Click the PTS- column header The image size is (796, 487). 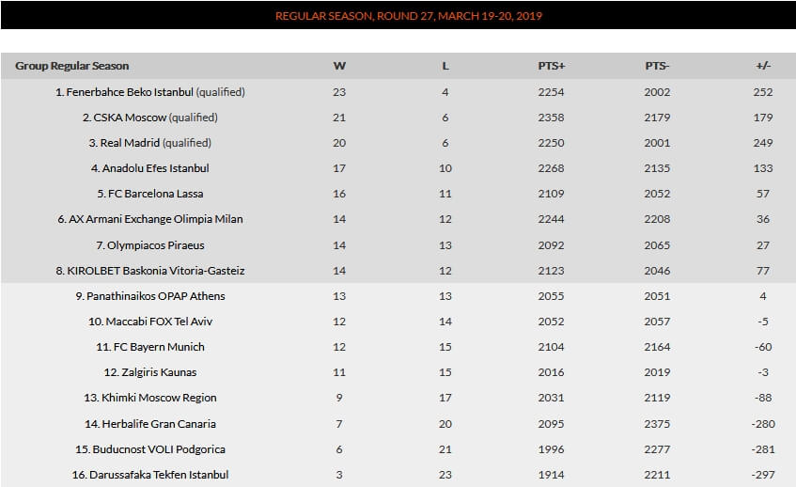coord(658,66)
